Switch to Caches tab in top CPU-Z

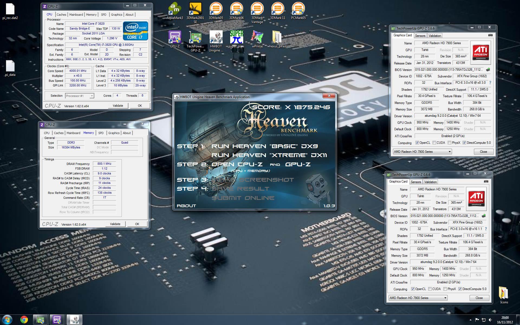pyautogui.click(x=61, y=15)
